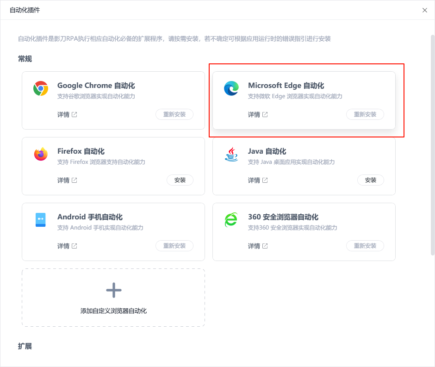Click the 扩展 section heading

[x=25, y=346]
